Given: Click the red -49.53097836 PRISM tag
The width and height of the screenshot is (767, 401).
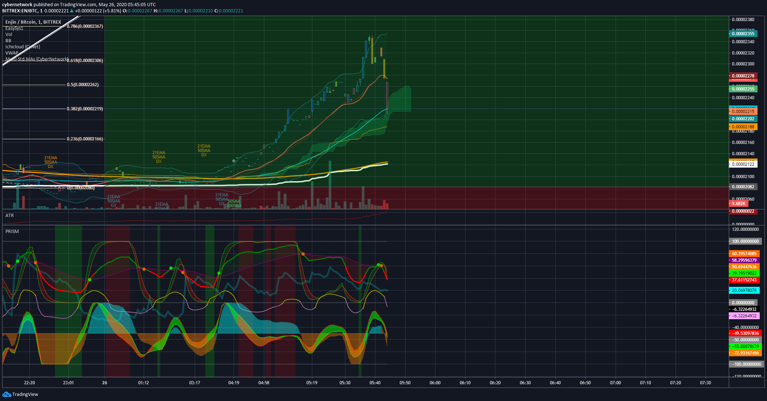Looking at the screenshot, I should coord(745,333).
